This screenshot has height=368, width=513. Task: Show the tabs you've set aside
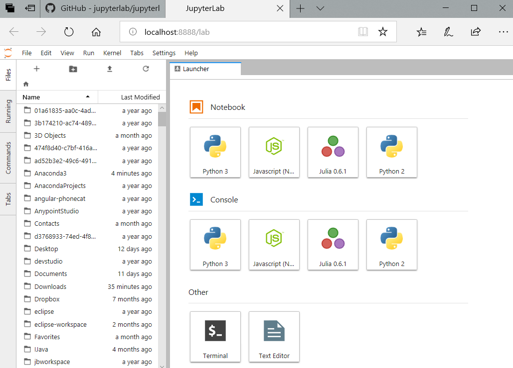[10, 8]
